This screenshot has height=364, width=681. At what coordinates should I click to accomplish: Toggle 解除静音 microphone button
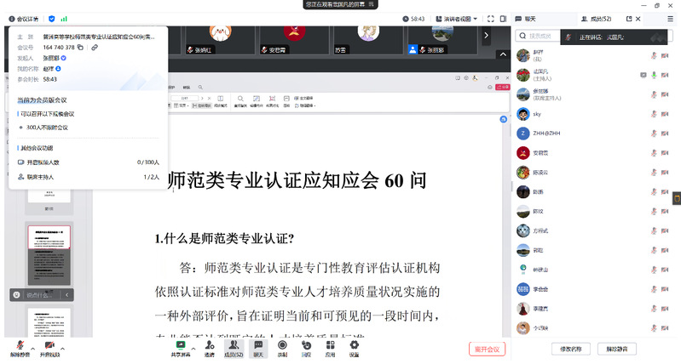click(19, 346)
